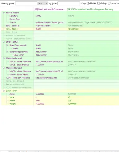Collapse the Male world model node
Screen dimensions: 119x152
tap(4, 68)
